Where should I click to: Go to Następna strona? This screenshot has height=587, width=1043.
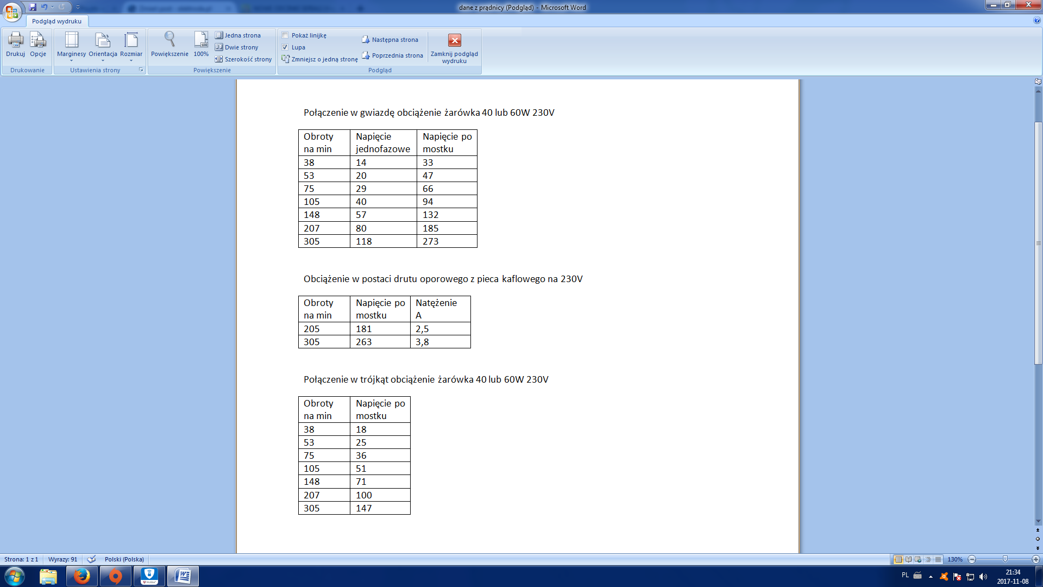click(390, 40)
